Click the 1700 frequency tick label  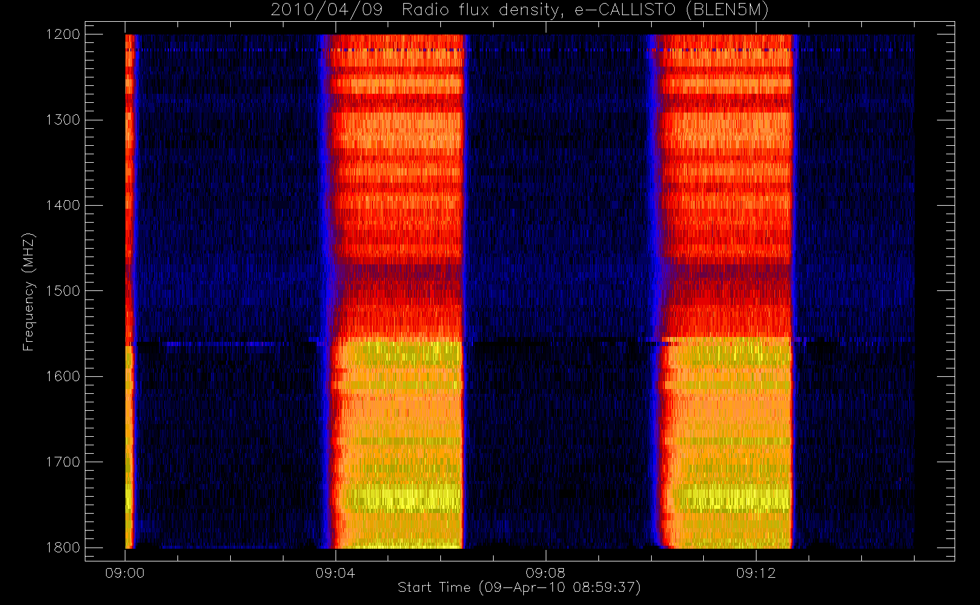pos(64,462)
